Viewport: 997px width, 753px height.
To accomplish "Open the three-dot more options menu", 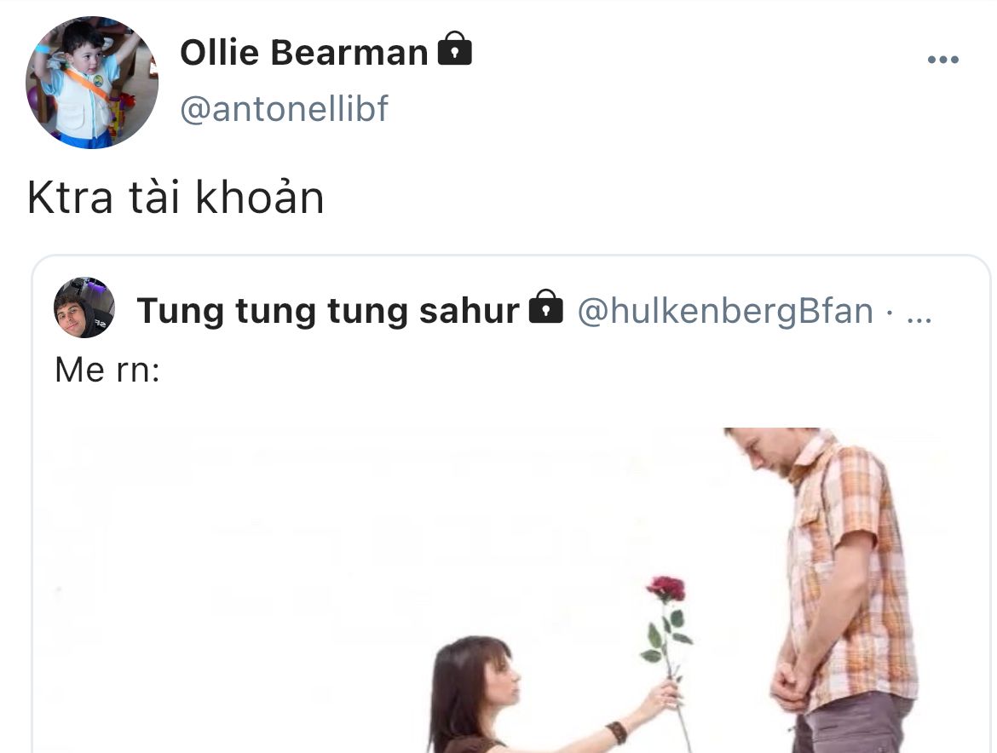I will 943,60.
